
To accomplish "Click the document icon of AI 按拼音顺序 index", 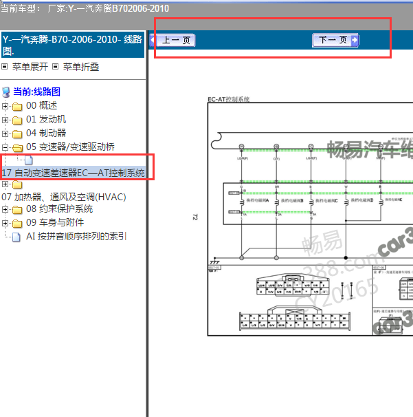I will (x=16, y=237).
